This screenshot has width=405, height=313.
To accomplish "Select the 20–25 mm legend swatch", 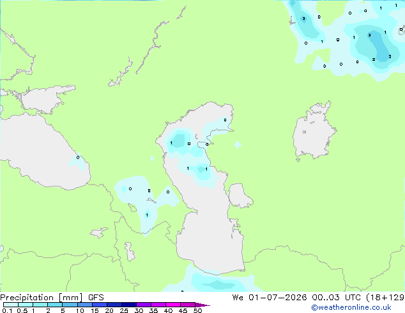I will point(114,305).
